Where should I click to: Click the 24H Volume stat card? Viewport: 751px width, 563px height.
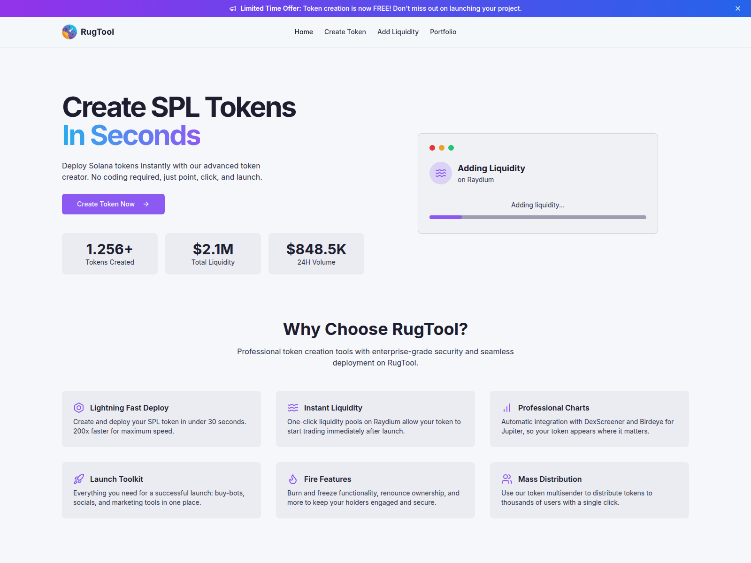pyautogui.click(x=316, y=254)
